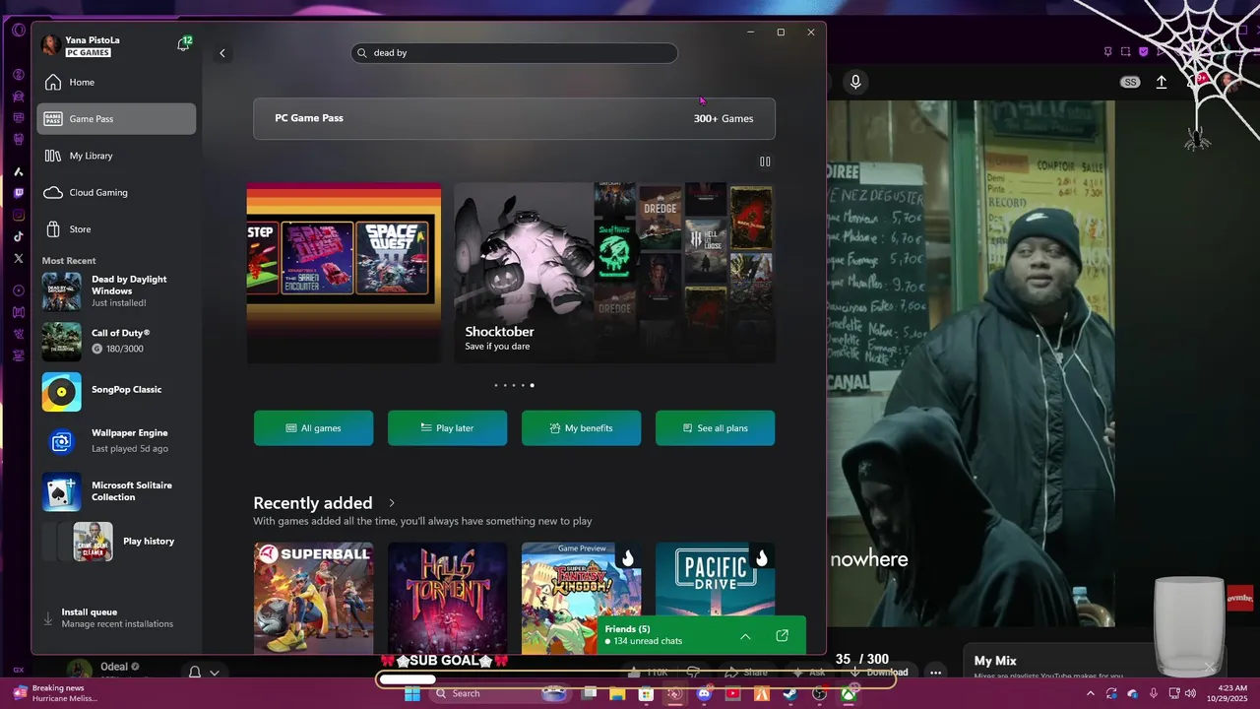Screen dimensions: 1260x709
Task: Click the Play later button
Action: click(x=447, y=428)
